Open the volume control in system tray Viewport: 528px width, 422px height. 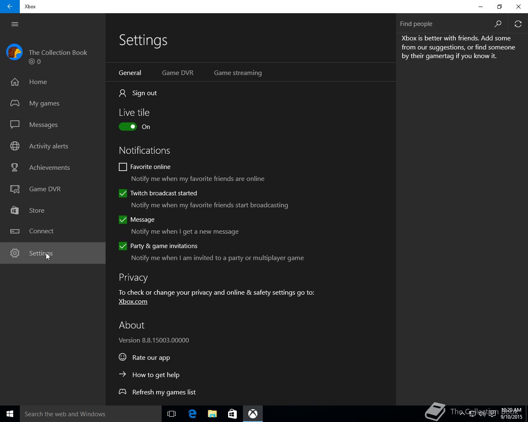(482, 414)
